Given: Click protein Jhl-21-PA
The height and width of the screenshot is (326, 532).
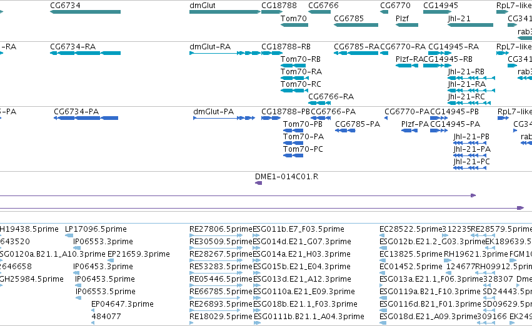Looking at the screenshot, I should coord(472,149).
